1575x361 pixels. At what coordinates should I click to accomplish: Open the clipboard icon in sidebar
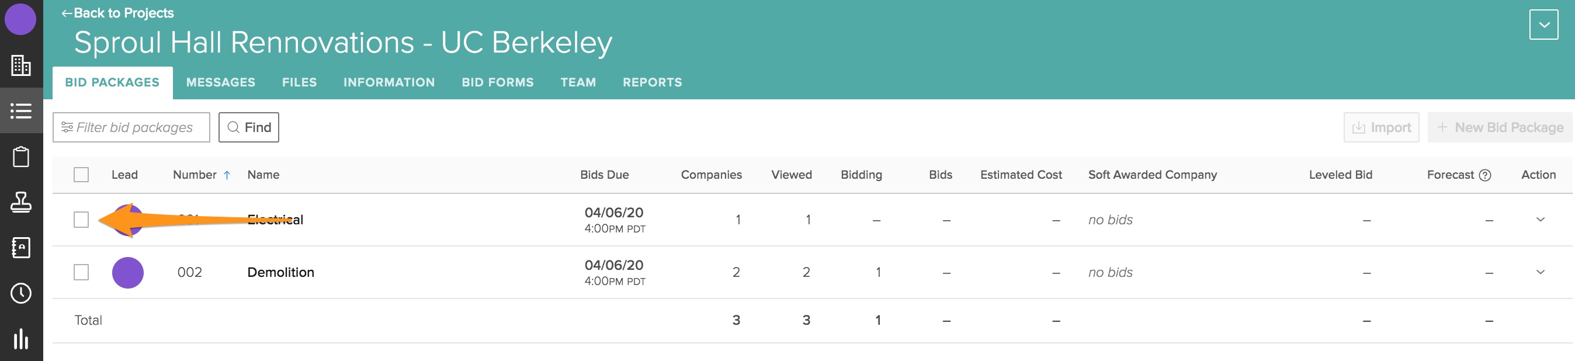(x=21, y=157)
